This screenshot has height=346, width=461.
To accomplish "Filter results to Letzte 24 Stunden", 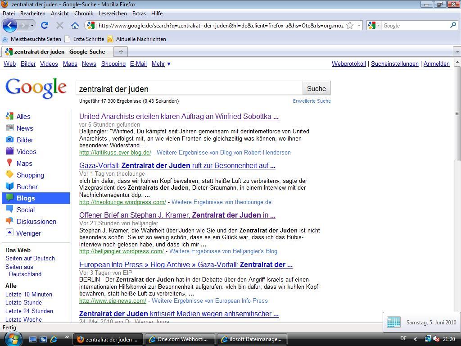I will [x=29, y=311].
